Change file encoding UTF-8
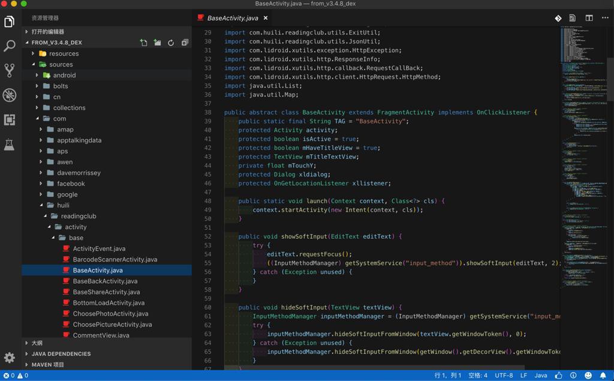The width and height of the screenshot is (614, 381). coord(504,376)
